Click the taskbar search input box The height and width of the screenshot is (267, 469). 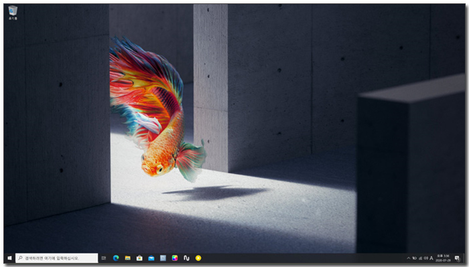point(57,258)
